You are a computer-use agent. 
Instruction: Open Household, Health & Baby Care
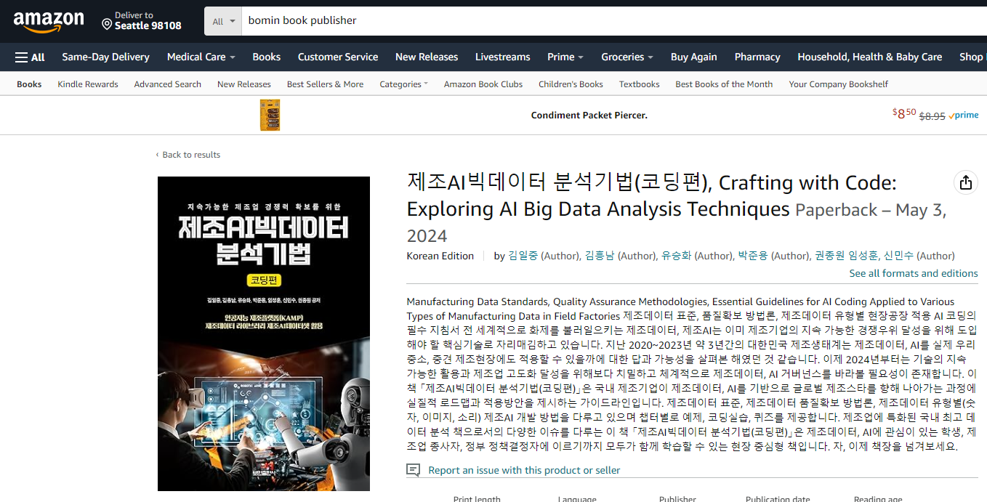click(870, 57)
